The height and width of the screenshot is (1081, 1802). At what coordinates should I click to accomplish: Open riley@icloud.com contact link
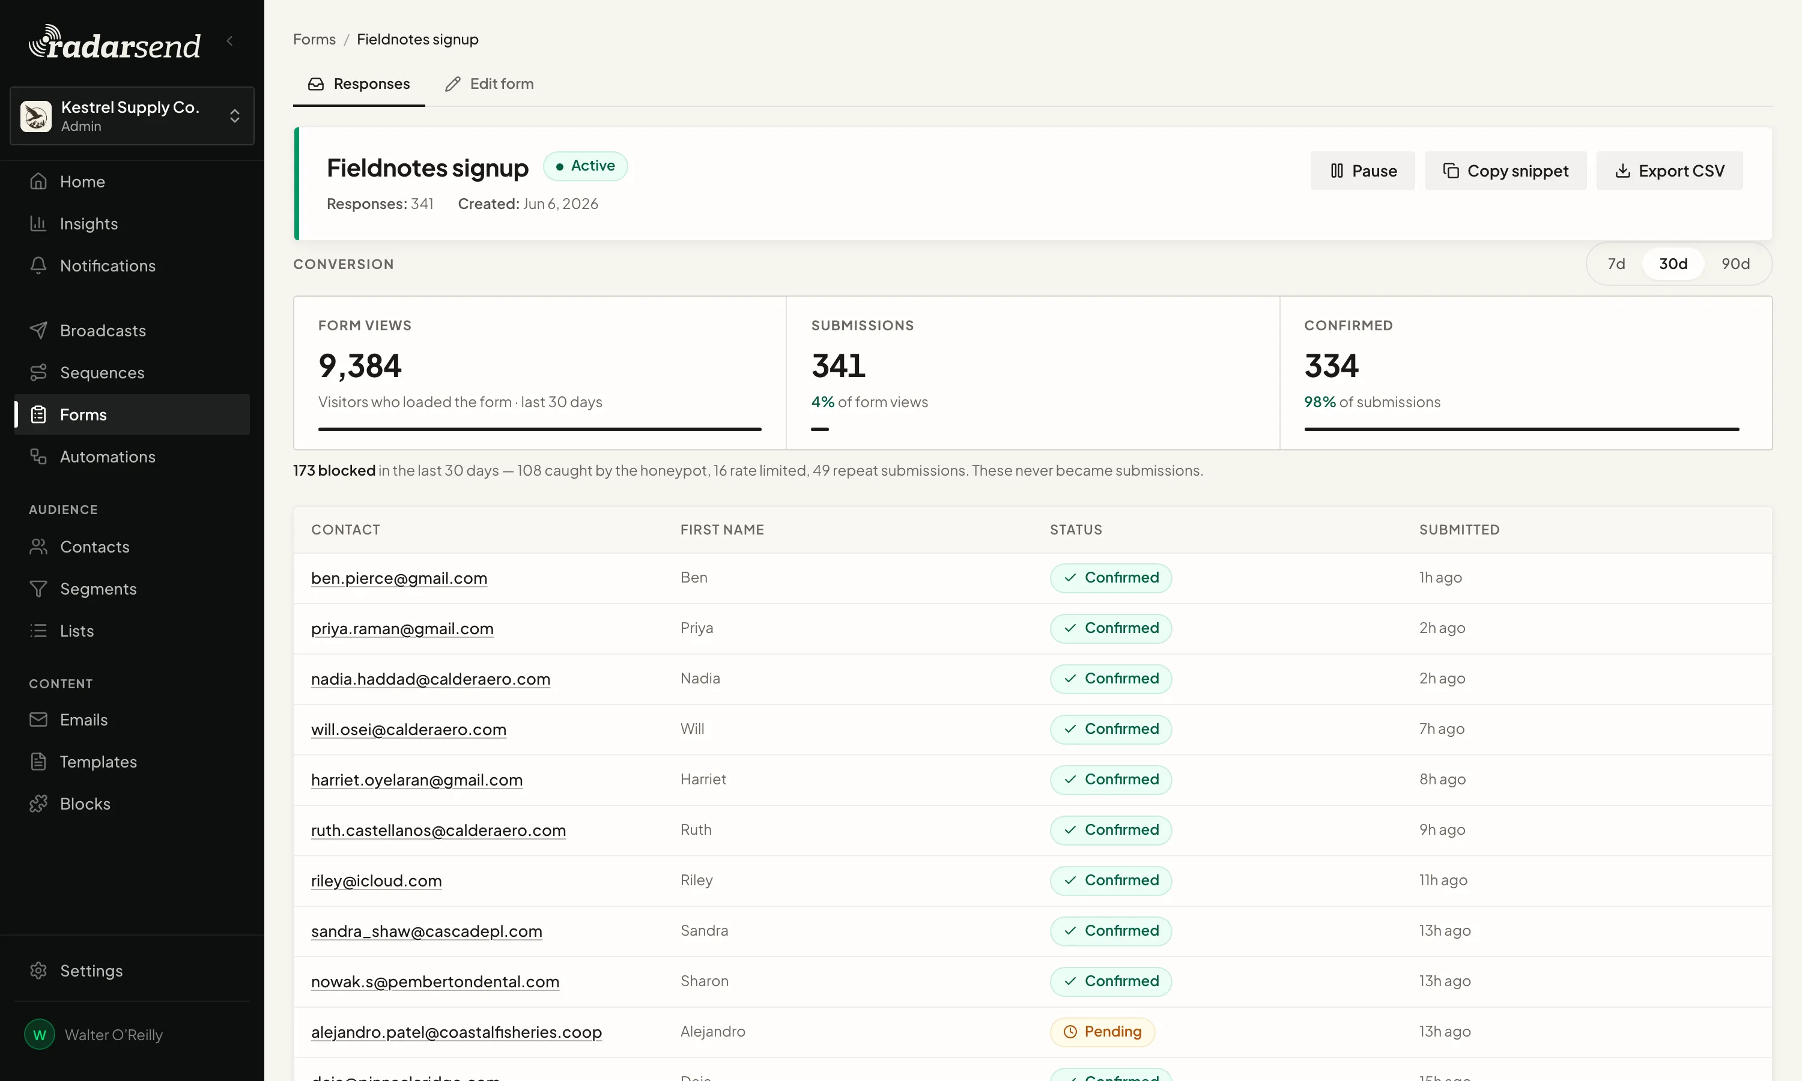[377, 880]
